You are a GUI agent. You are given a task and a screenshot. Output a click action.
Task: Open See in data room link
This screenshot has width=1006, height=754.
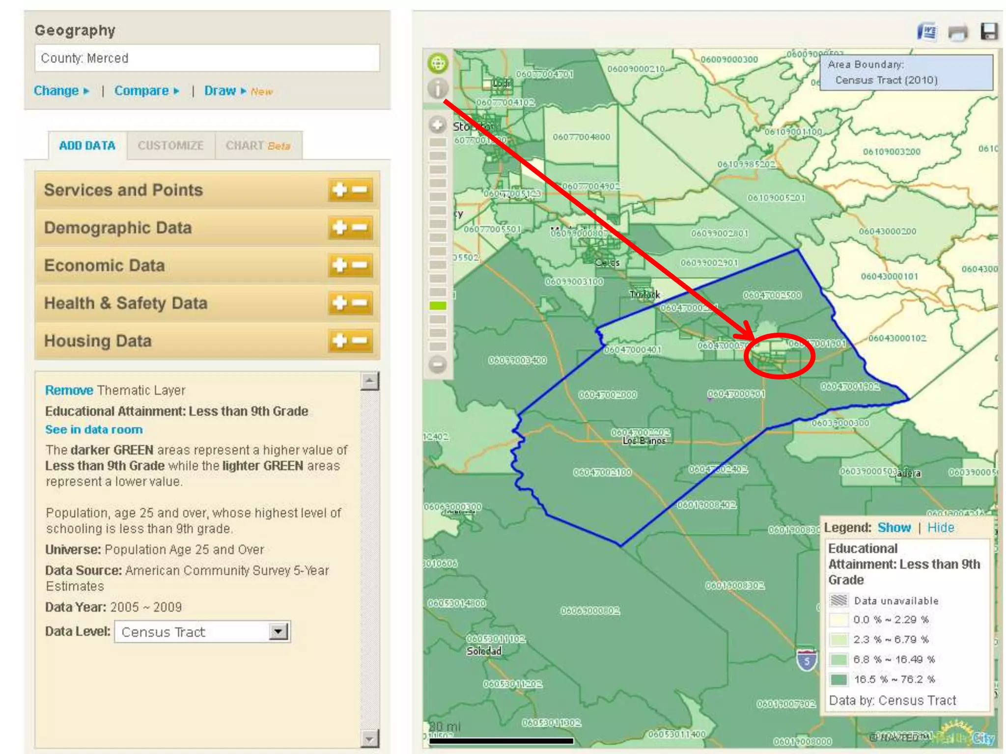click(94, 430)
